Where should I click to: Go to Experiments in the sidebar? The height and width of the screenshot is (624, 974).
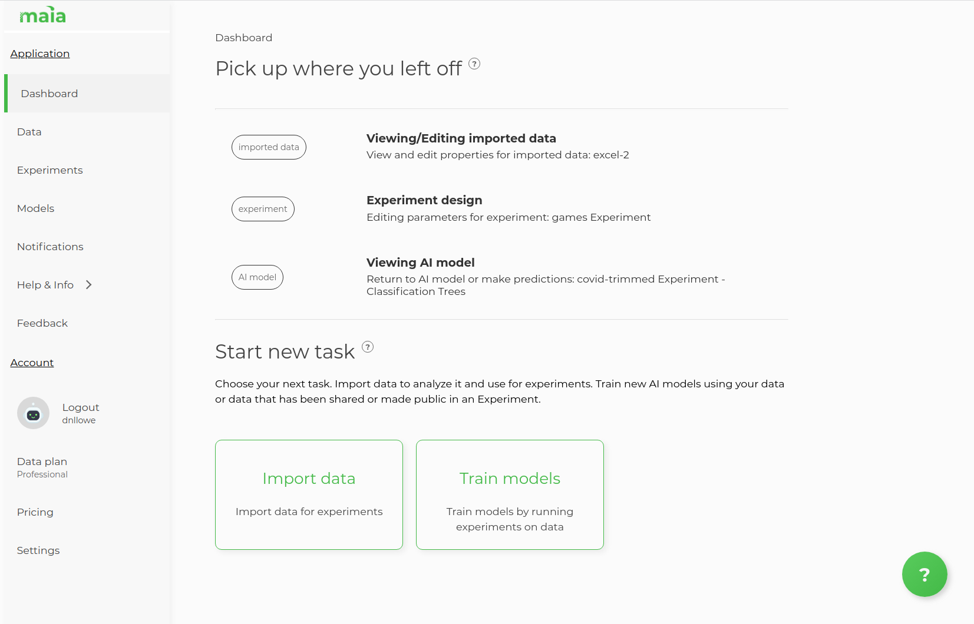coord(50,170)
